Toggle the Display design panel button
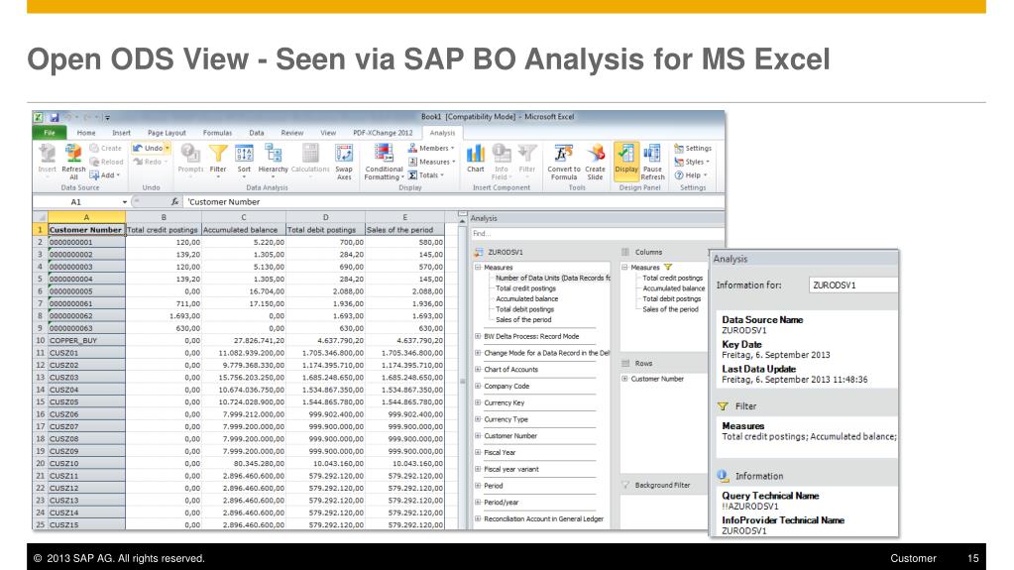 click(x=626, y=160)
